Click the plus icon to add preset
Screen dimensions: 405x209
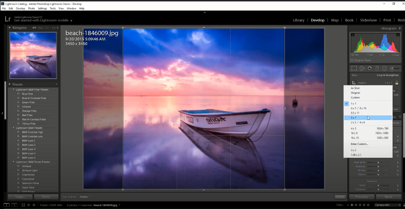pyautogui.click(x=56, y=84)
